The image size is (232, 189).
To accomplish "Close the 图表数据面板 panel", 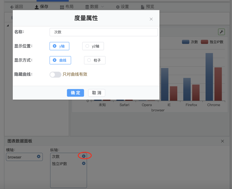I will [222, 141].
